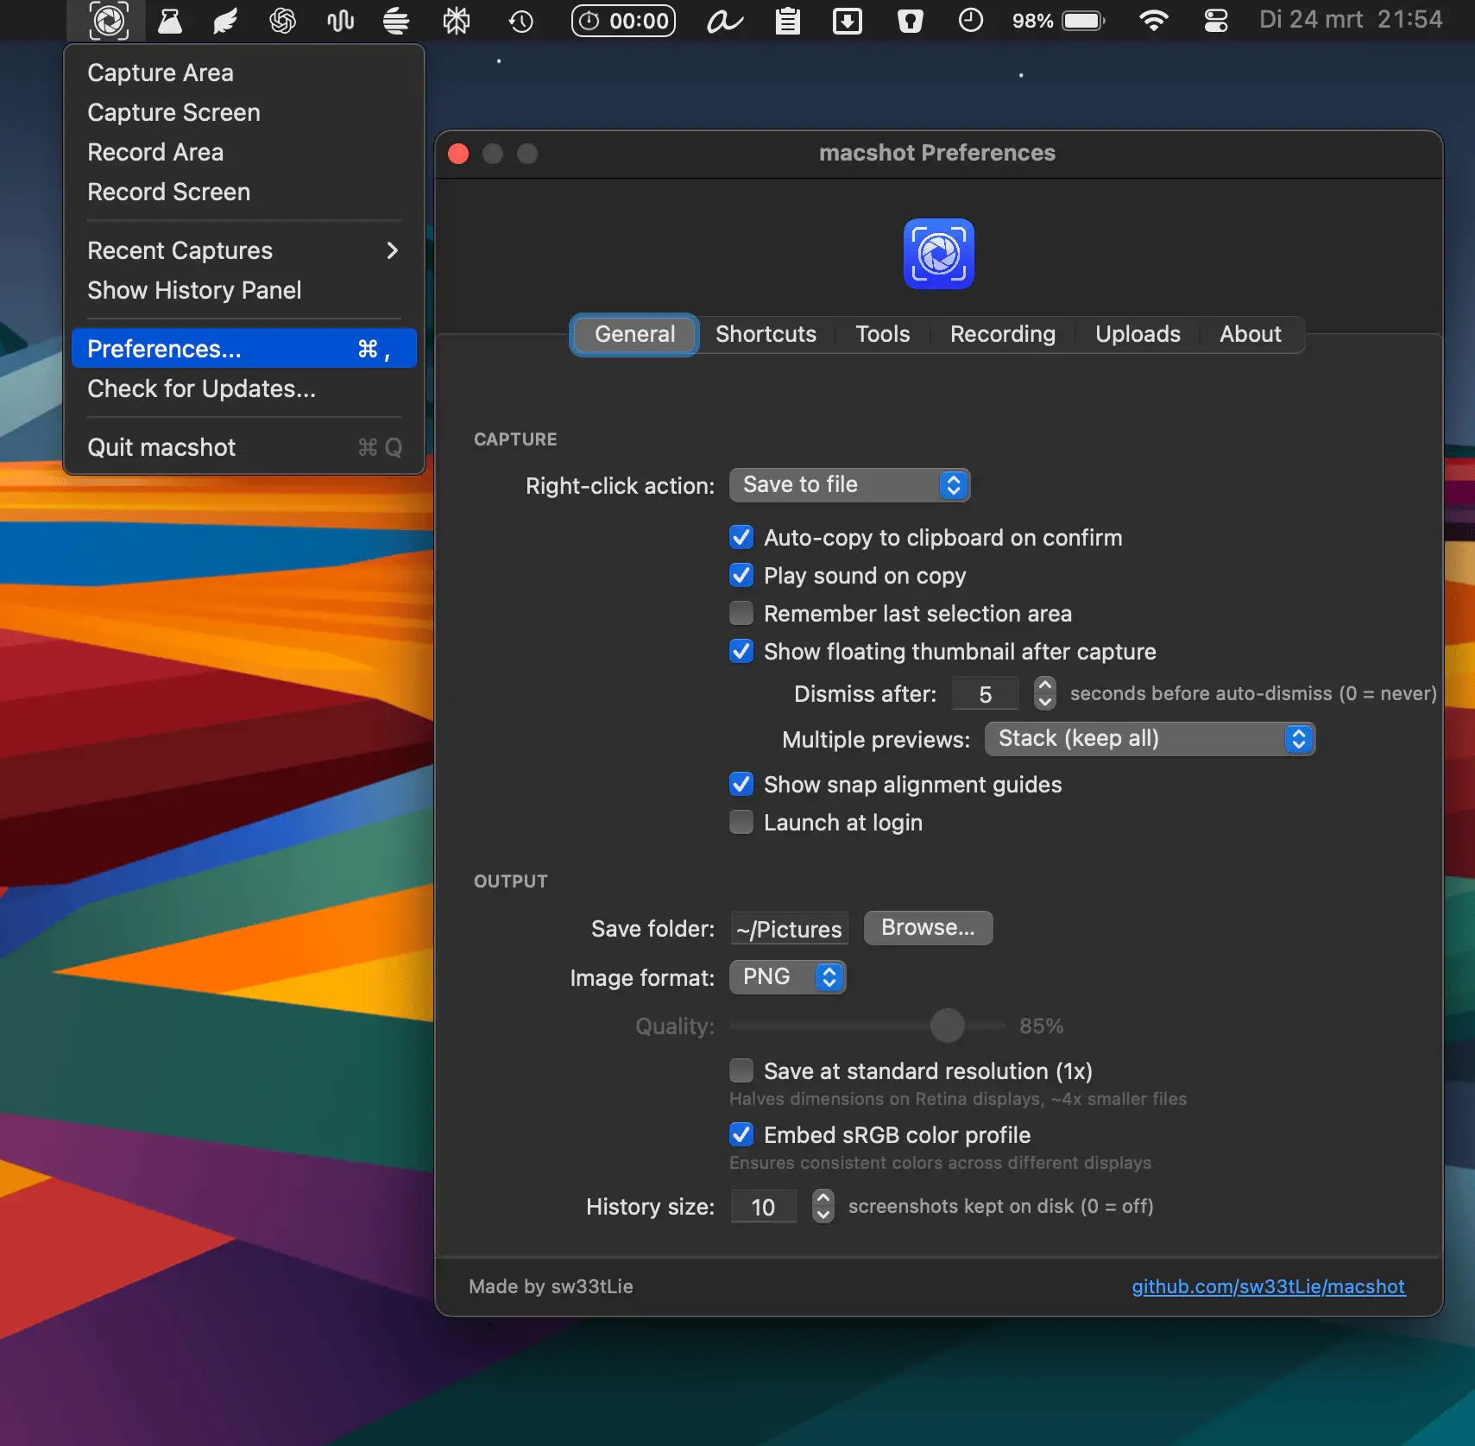
Task: Enable Remember last selection area
Action: [x=741, y=614]
